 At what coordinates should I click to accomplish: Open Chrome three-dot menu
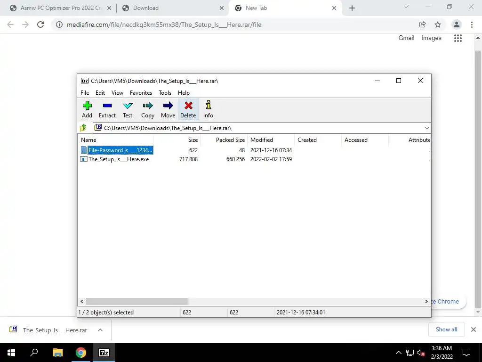tap(472, 25)
